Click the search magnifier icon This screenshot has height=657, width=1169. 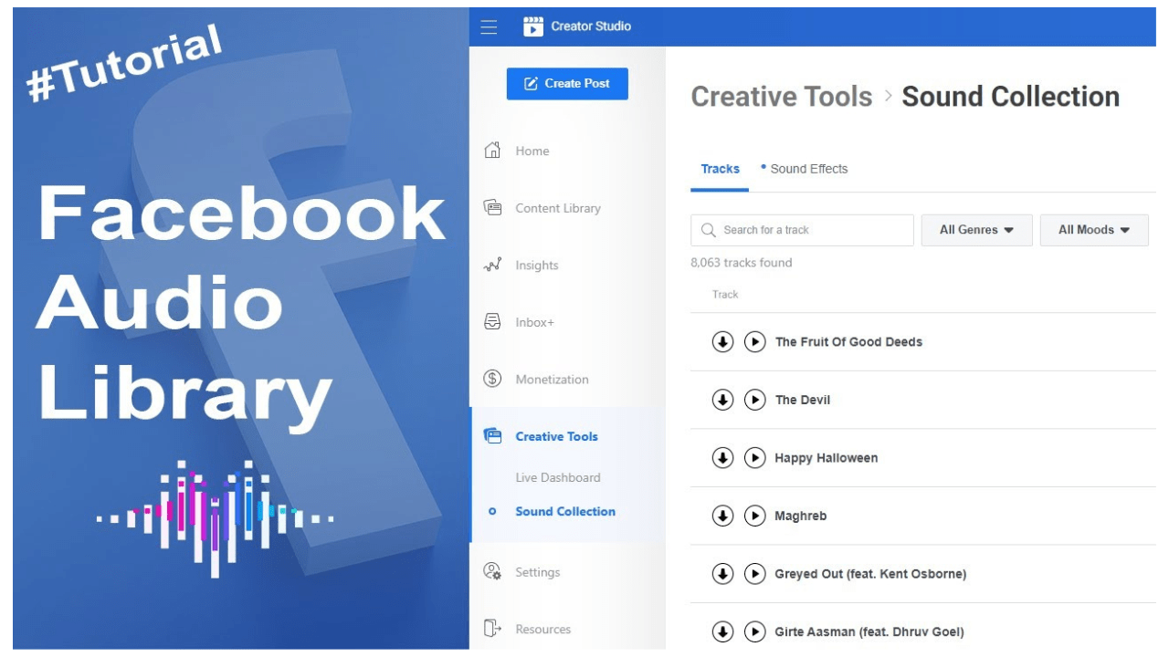[x=708, y=230]
